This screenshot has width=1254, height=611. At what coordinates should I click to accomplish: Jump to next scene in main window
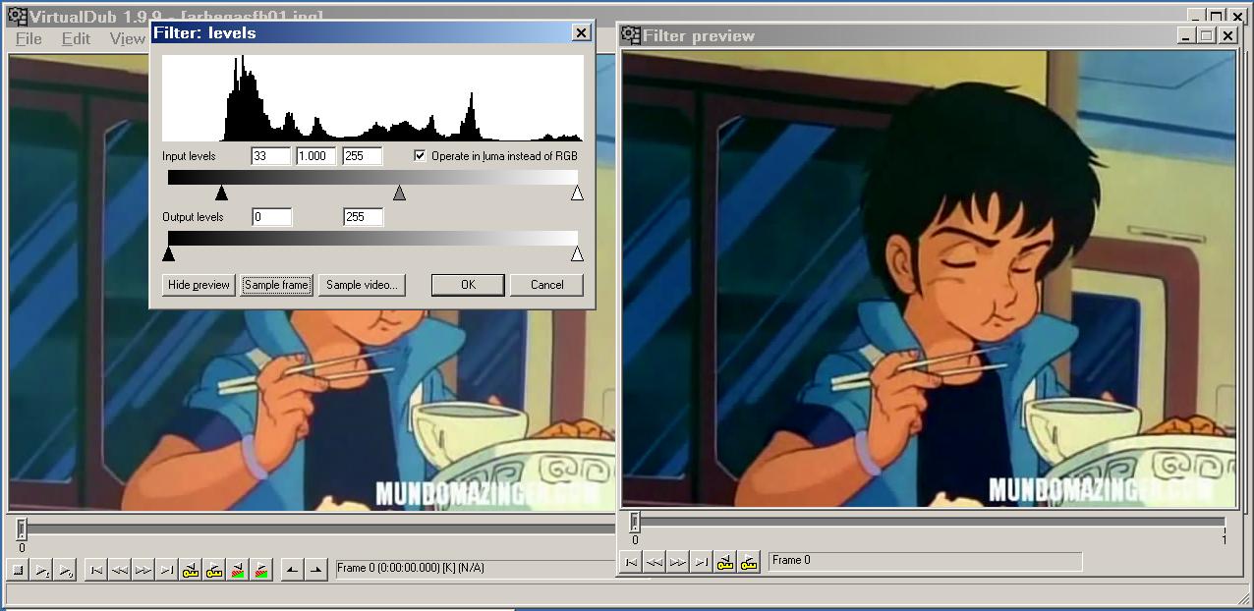click(261, 570)
